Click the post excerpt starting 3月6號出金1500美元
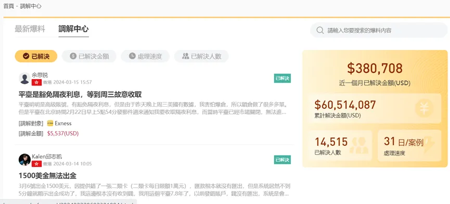The width and height of the screenshot is (450, 204). click(154, 190)
